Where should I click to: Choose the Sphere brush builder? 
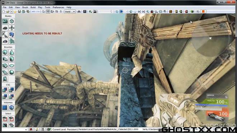coord(11,72)
